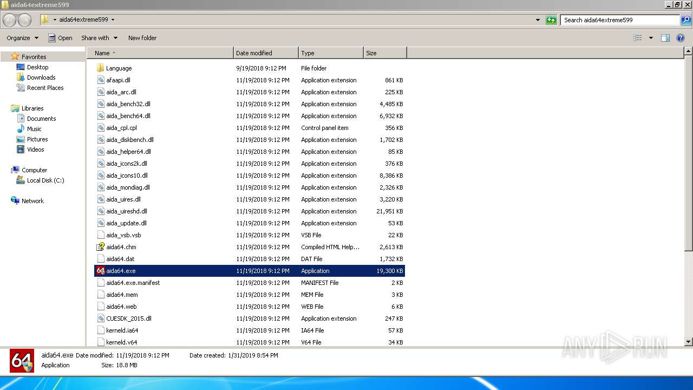Select the aida_uireshd.dll file
The image size is (693, 390).
(x=250, y=211)
